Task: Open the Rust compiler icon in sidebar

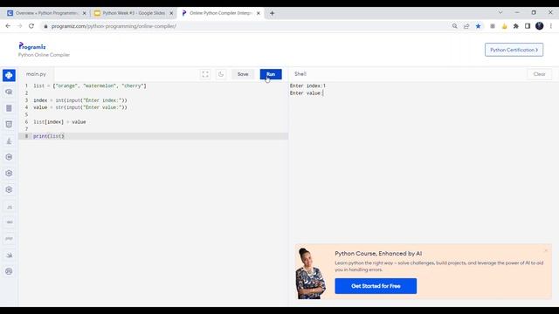Action: 9,271
